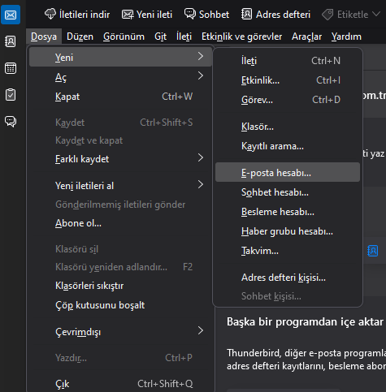The image size is (386, 392).
Task: Open the Yardım menu
Action: (346, 37)
